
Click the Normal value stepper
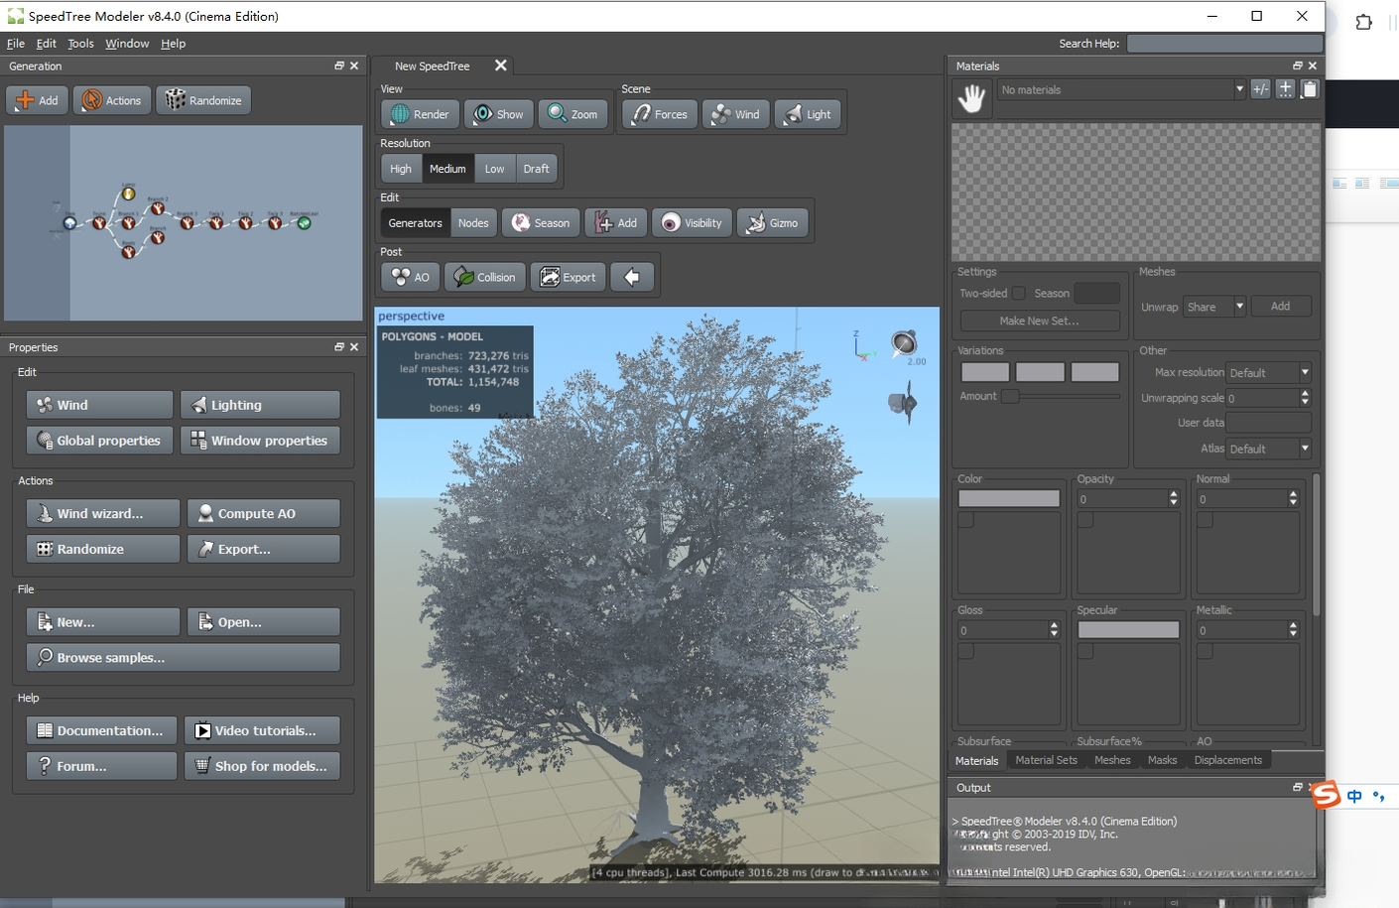point(1293,499)
